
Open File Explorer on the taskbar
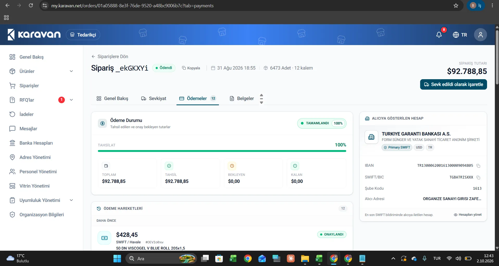(x=305, y=258)
